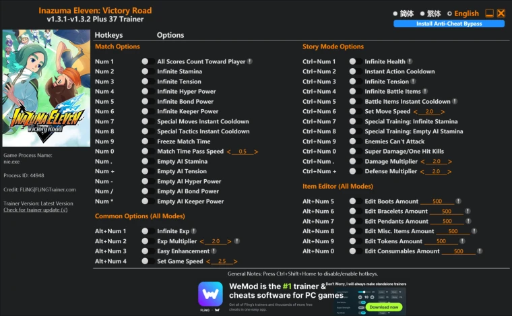512x316 pixels.
Task: Click Install Anti-Cheat Bypass button
Action: click(449, 24)
